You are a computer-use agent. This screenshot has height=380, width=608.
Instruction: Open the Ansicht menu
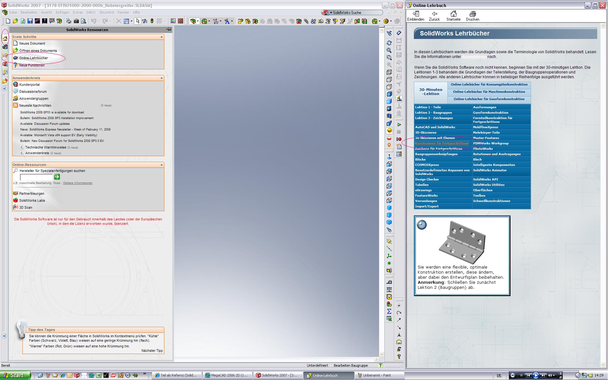pyautogui.click(x=47, y=12)
